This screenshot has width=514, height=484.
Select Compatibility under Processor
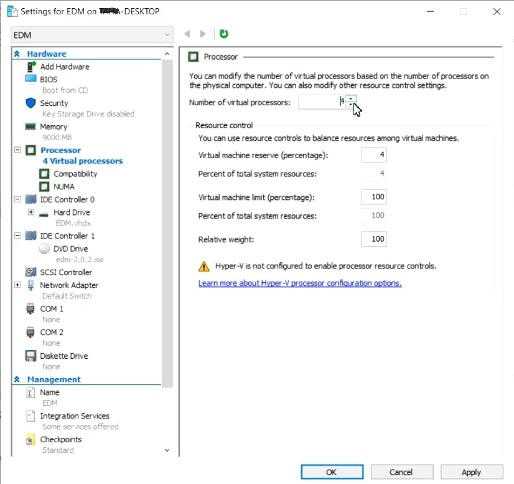(75, 174)
